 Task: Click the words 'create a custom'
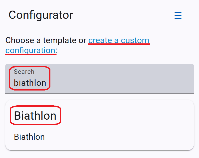(119, 40)
